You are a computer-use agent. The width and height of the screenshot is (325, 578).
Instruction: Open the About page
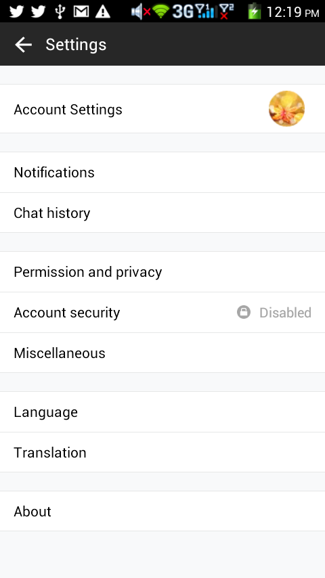coord(162,511)
